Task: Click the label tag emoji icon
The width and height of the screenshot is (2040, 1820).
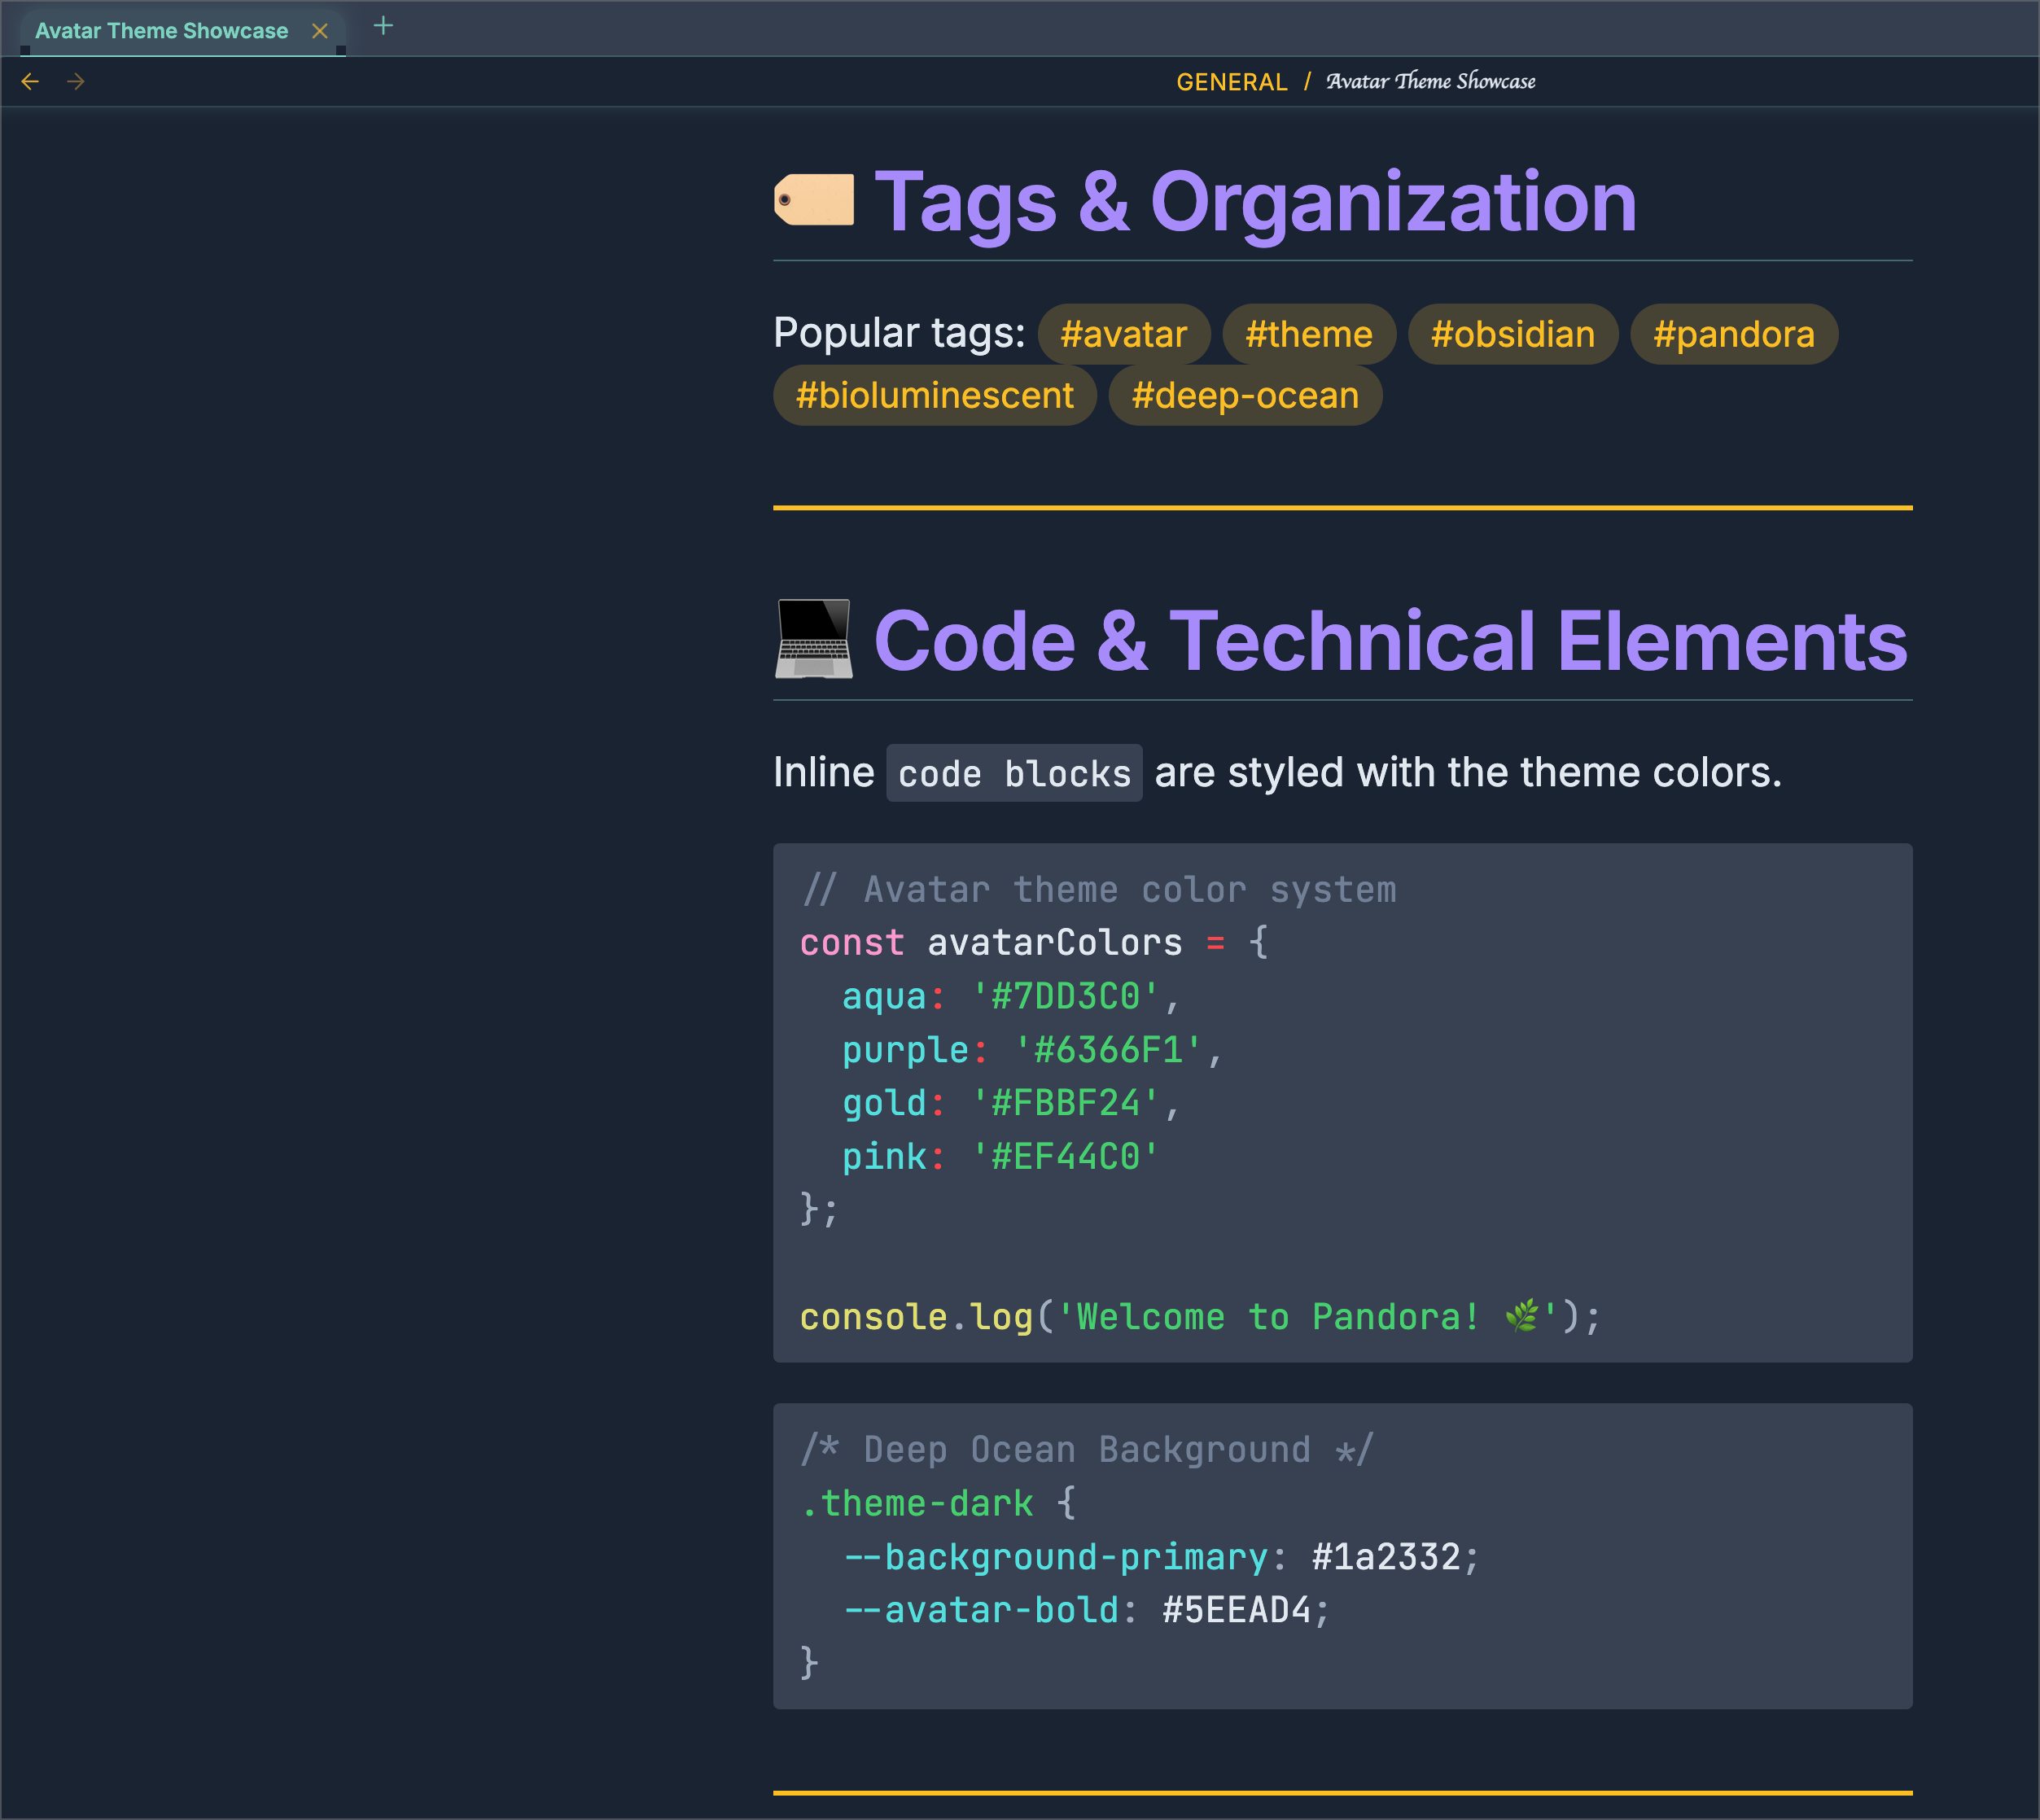Action: [814, 200]
